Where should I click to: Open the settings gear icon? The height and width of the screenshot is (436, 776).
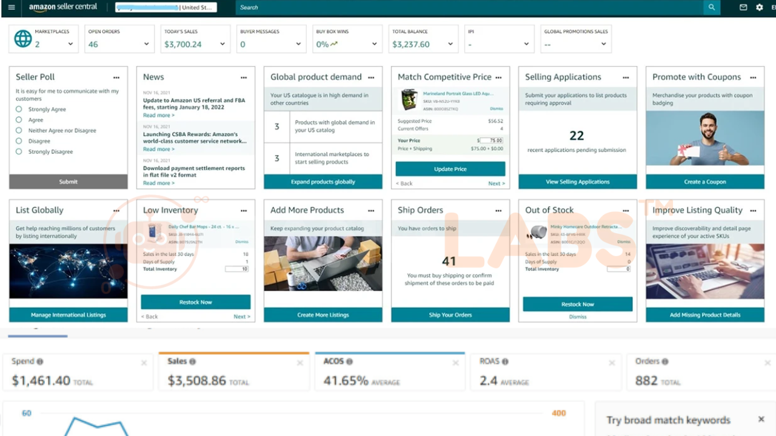(759, 7)
